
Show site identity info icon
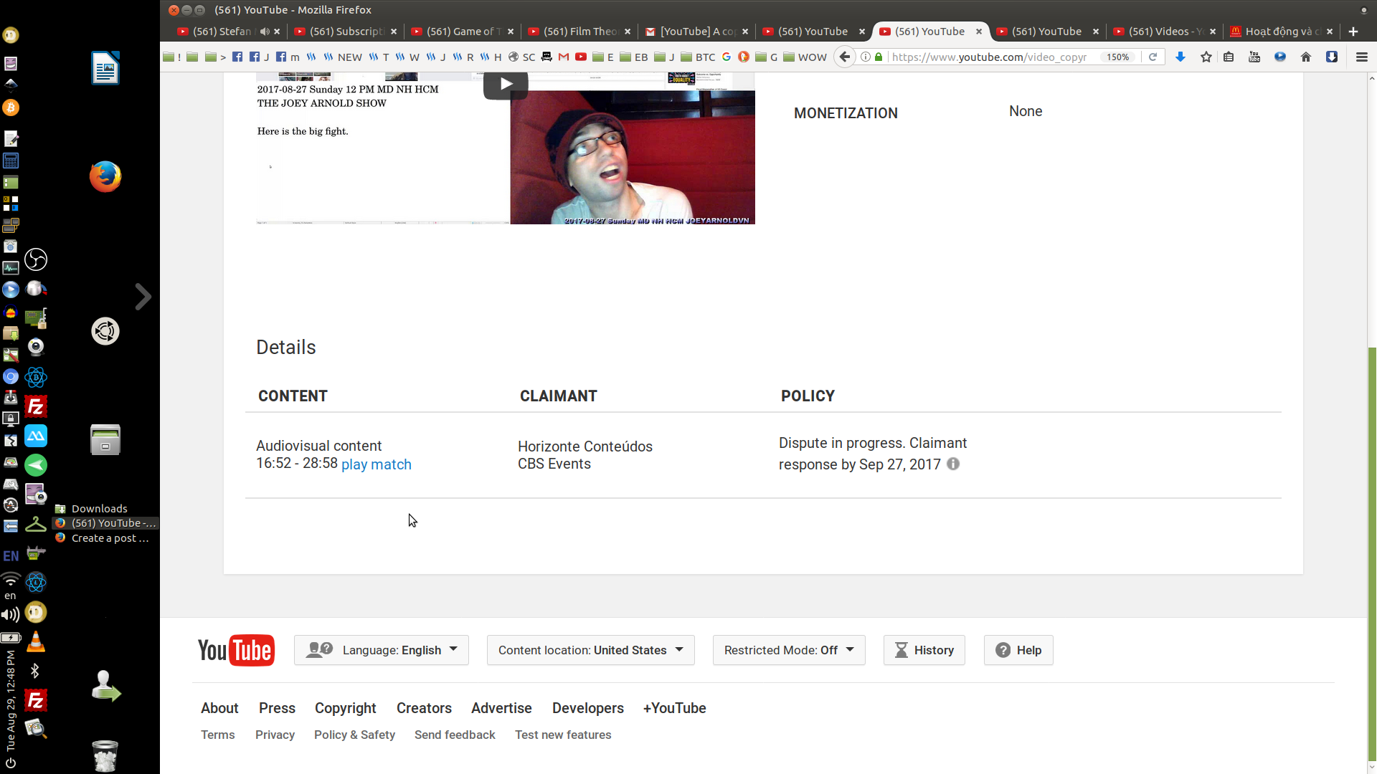[x=866, y=57]
